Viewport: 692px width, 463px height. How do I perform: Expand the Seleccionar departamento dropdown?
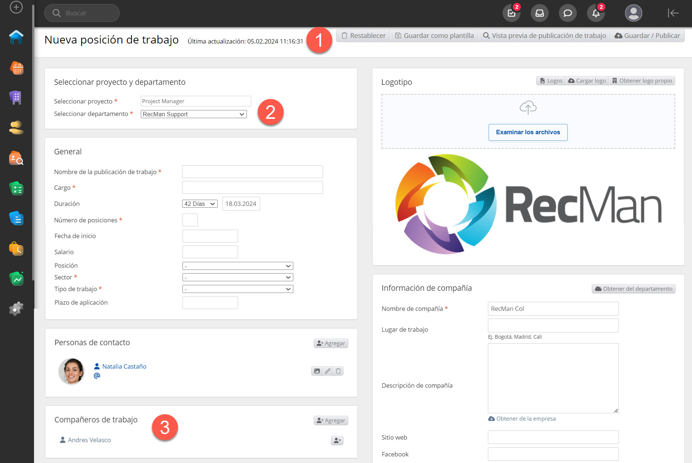click(x=193, y=114)
